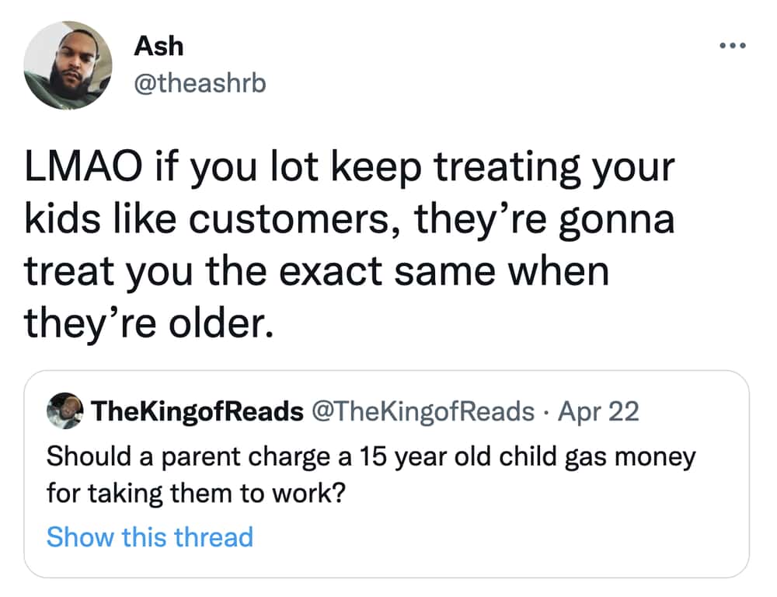The height and width of the screenshot is (597, 777).
Task: Click TheKingofReads small avatar icon
Action: pos(65,410)
